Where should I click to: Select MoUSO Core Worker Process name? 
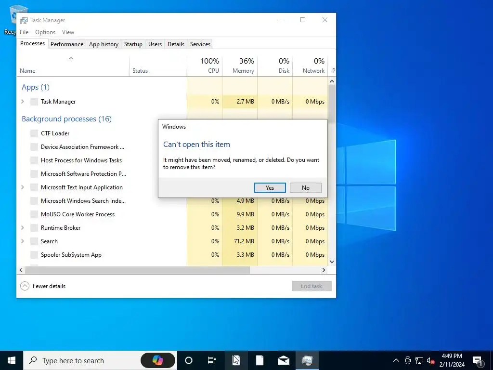[78, 214]
